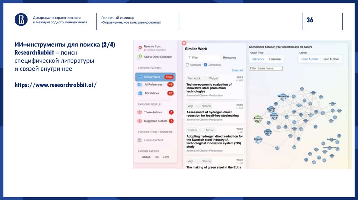This screenshot has width=358, height=200.
Task: Switch graph type to Network
Action: tap(258, 59)
